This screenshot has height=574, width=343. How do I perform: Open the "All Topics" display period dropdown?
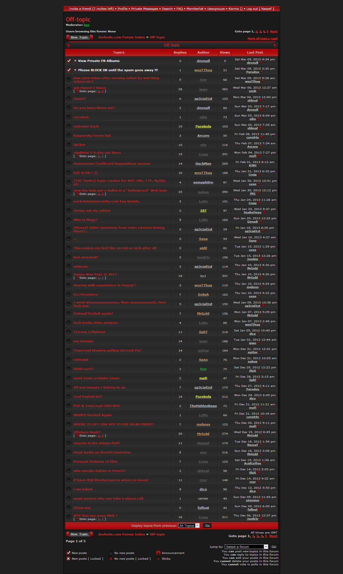point(189,526)
